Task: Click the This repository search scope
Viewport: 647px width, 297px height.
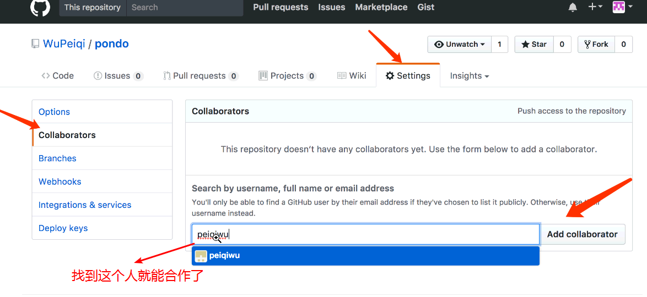Action: coord(93,7)
